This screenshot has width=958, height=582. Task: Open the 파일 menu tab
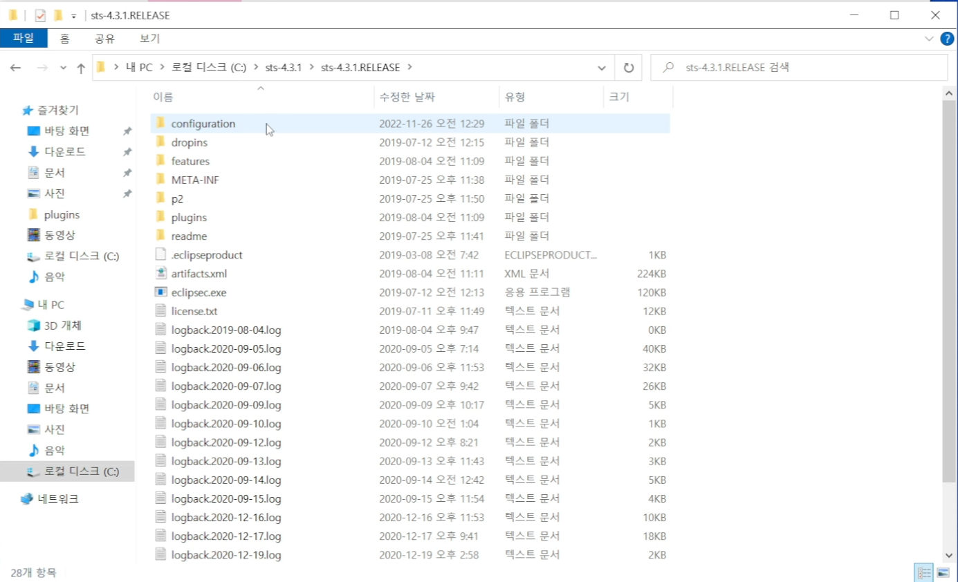(24, 38)
